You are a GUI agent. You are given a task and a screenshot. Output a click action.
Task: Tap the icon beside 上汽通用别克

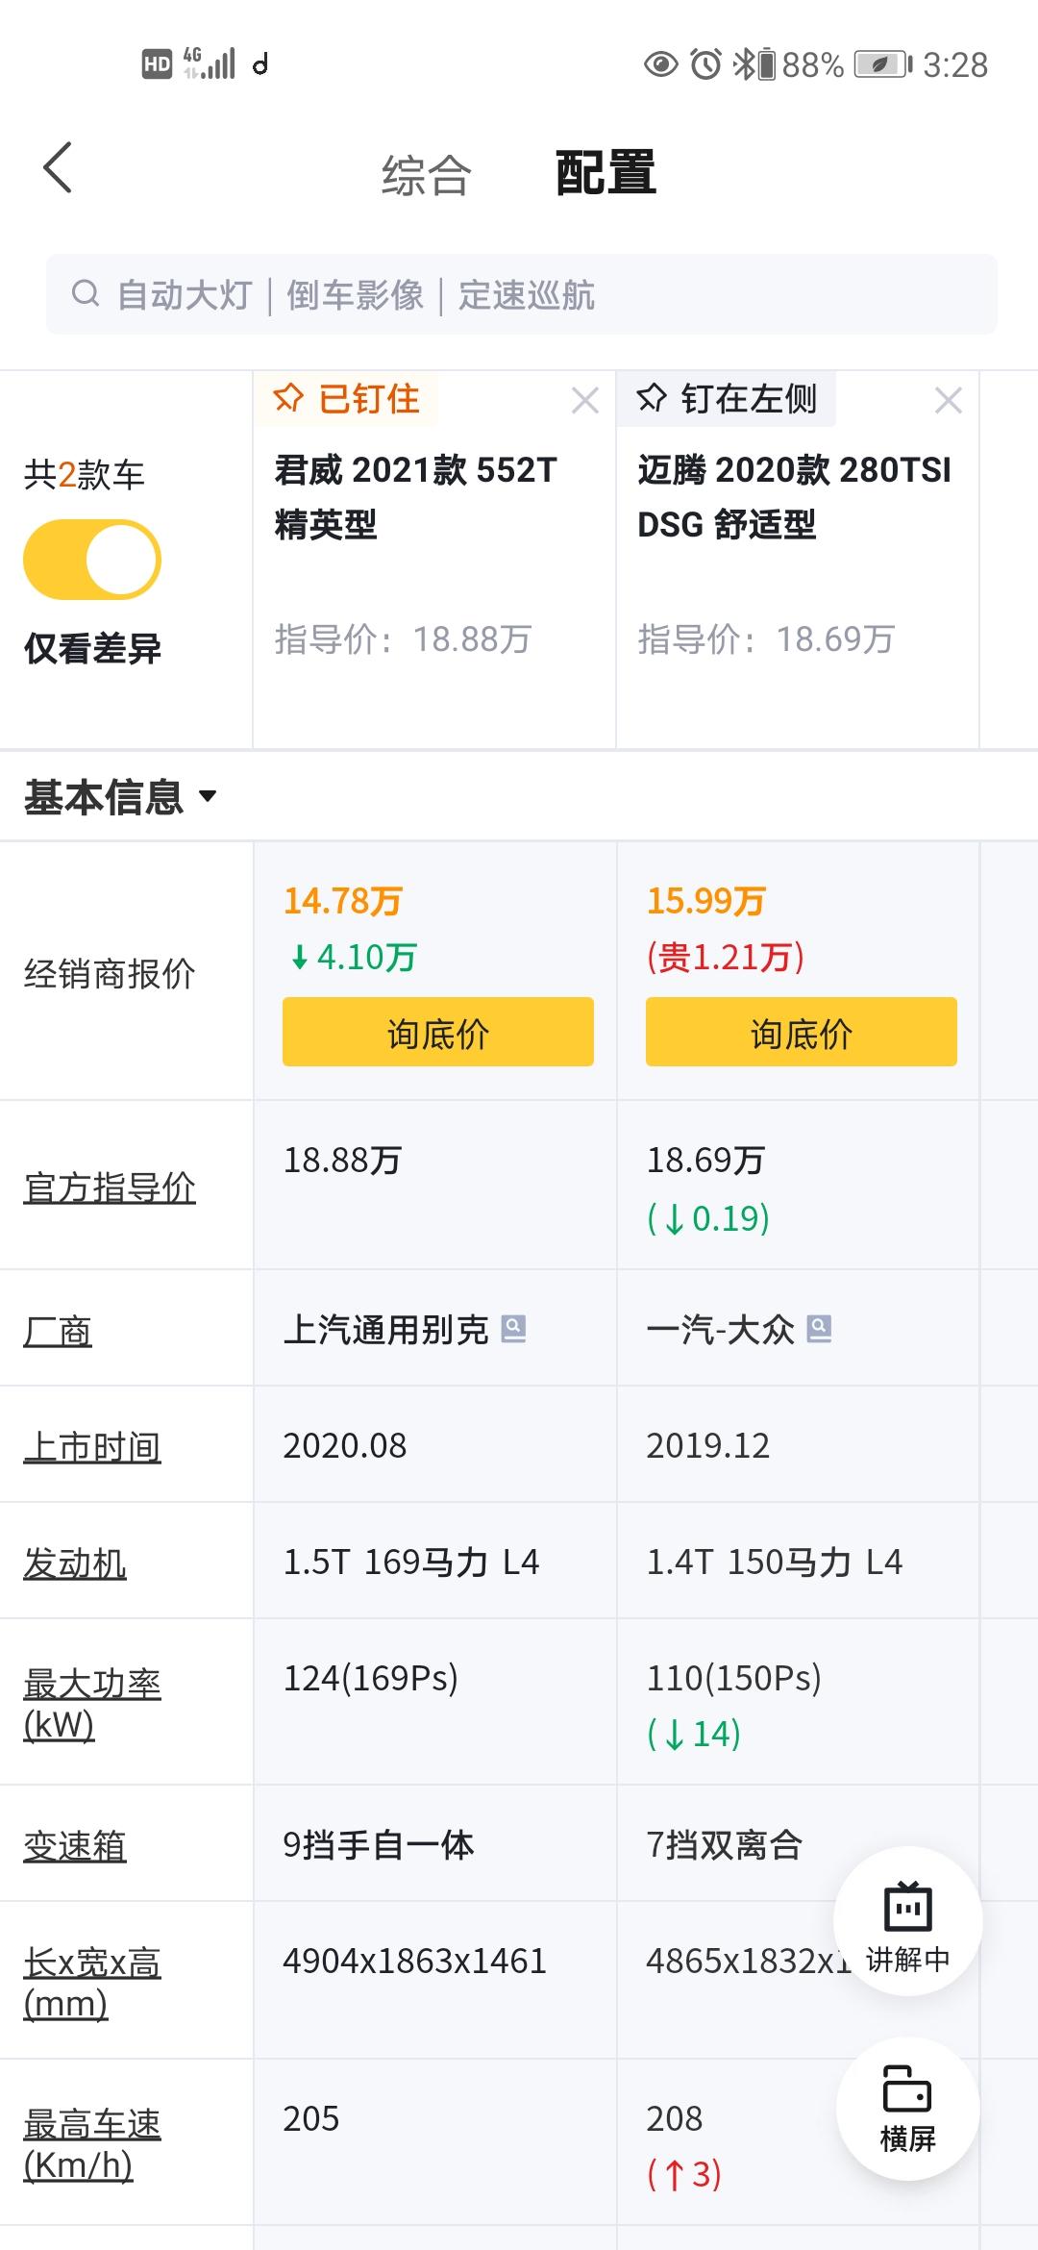(514, 1328)
